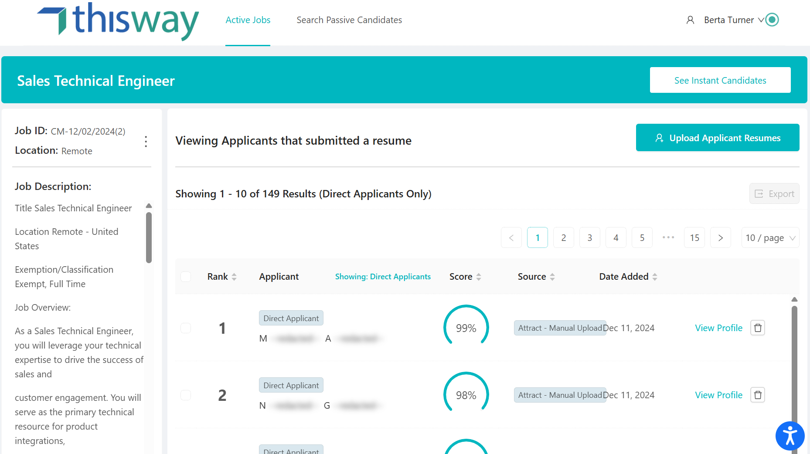Sort applicants by the Score column arrows
The height and width of the screenshot is (454, 810).
(479, 276)
